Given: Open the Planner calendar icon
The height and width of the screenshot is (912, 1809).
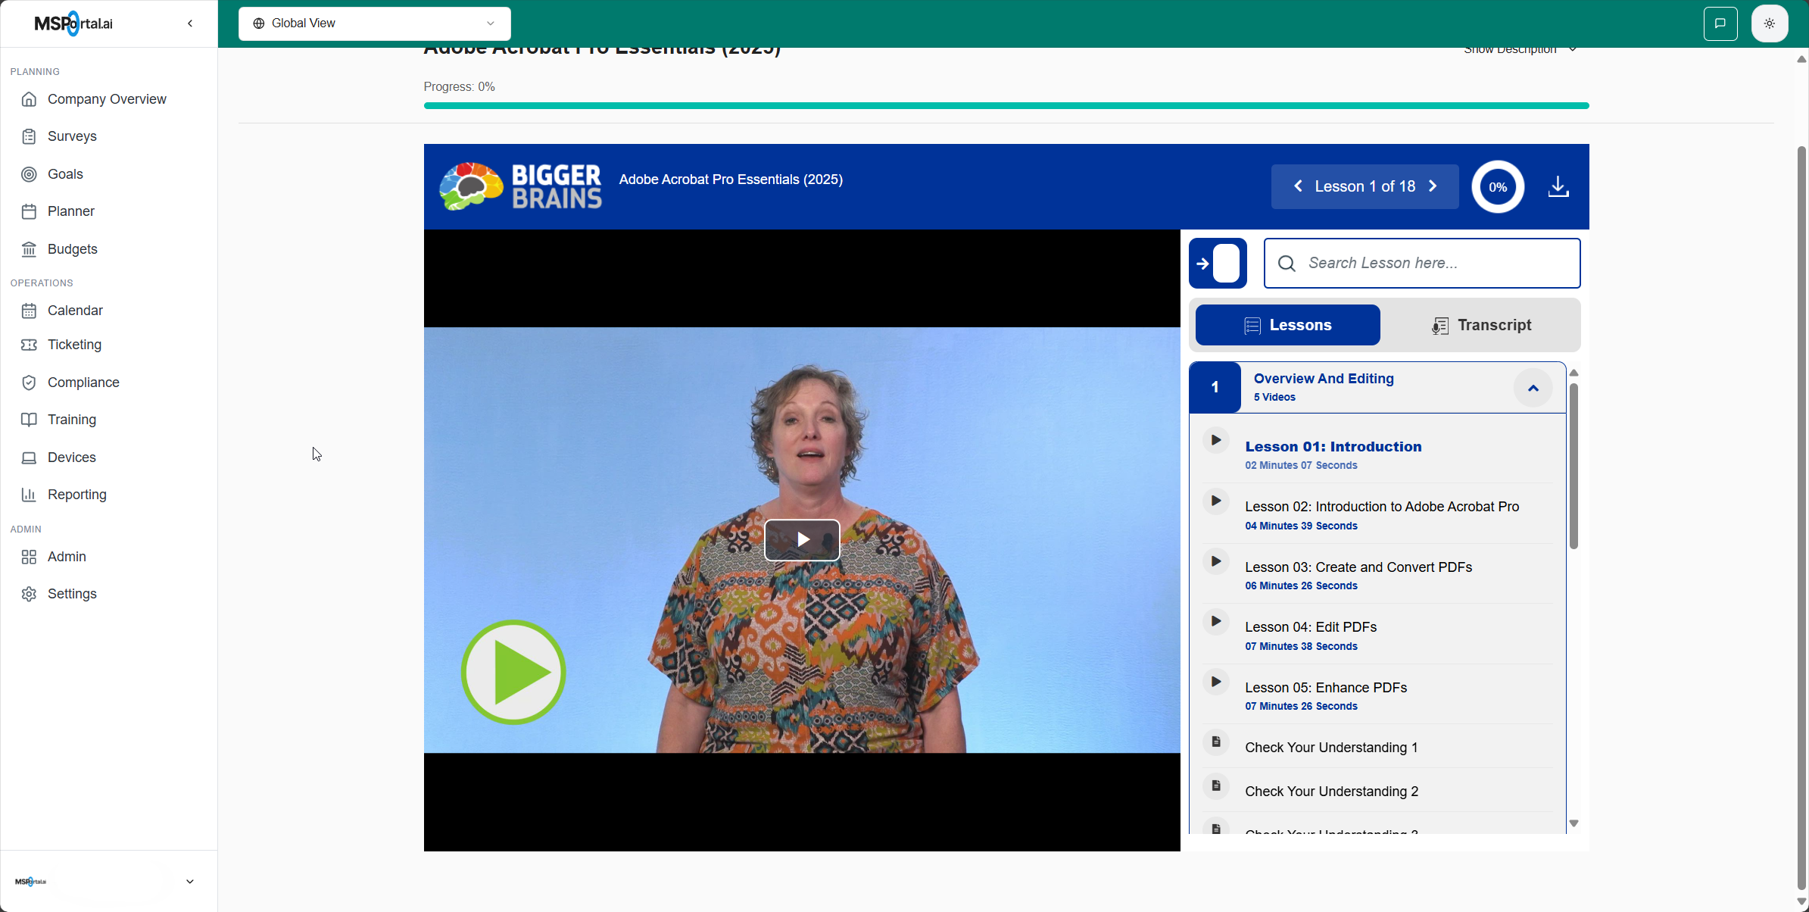Looking at the screenshot, I should pyautogui.click(x=29, y=211).
